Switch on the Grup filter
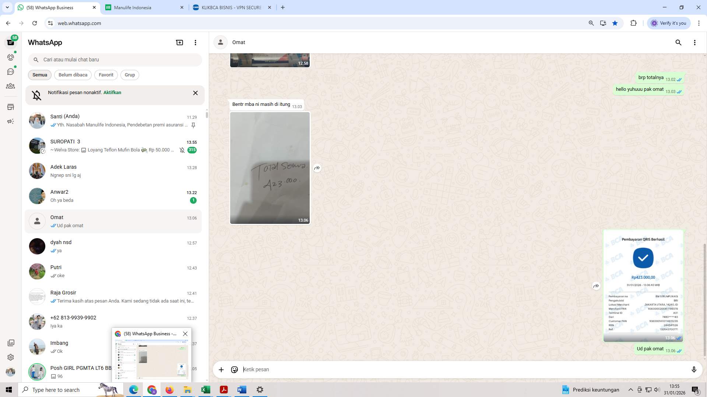This screenshot has height=397, width=707. coord(130,75)
